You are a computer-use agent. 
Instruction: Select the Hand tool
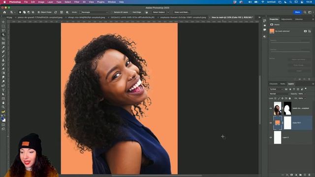click(3, 103)
